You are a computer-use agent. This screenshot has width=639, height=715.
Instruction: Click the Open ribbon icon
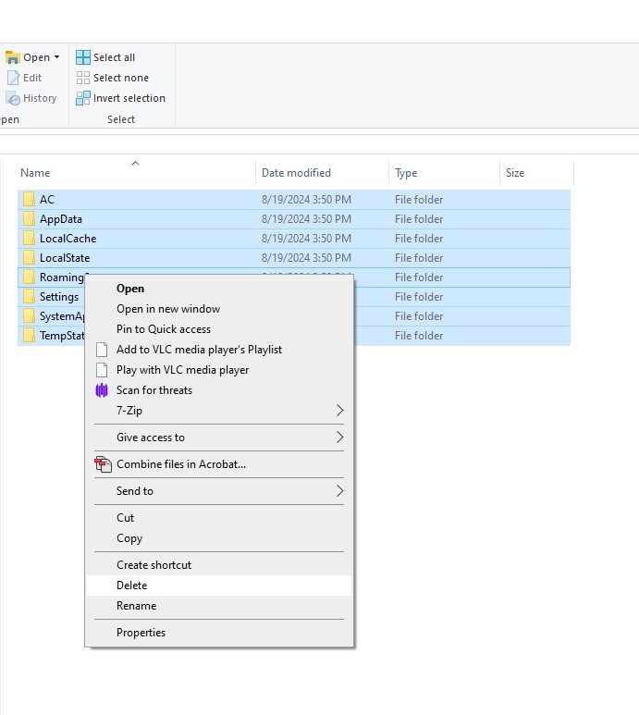coord(12,57)
